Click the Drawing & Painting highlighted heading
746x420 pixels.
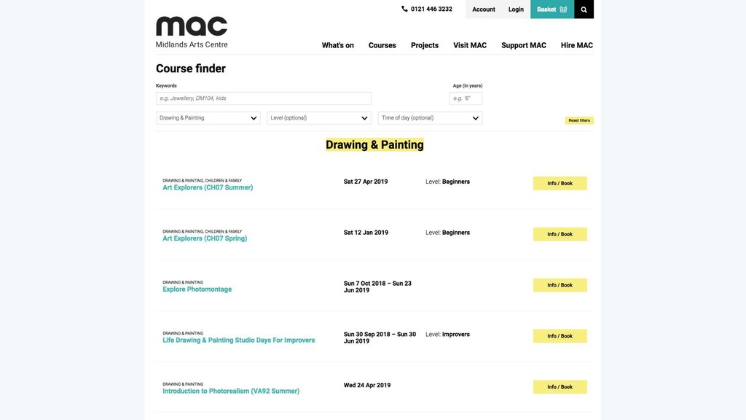[x=374, y=145]
